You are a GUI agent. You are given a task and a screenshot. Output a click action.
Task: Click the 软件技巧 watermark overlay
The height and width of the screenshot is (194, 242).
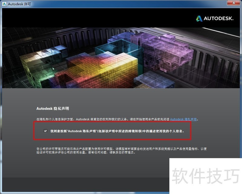[x=206, y=176]
